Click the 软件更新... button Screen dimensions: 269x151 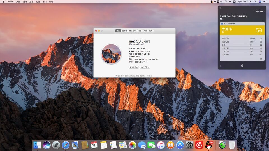[145, 67]
